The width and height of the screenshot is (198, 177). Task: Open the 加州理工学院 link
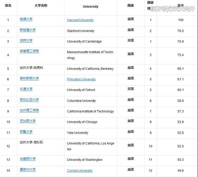(x=29, y=110)
